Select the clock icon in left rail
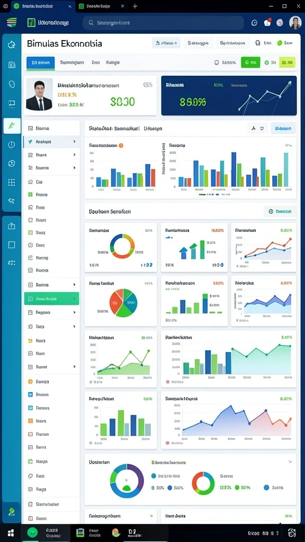 12,145
